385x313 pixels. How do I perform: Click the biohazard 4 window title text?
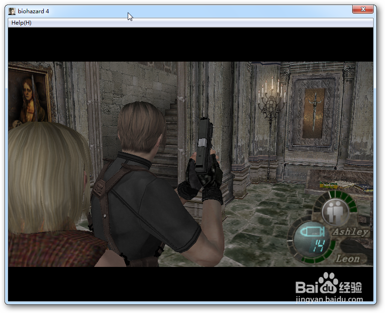click(33, 11)
